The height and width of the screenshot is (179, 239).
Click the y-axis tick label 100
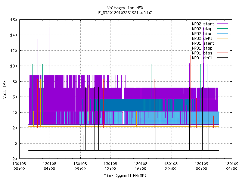tap(13, 66)
